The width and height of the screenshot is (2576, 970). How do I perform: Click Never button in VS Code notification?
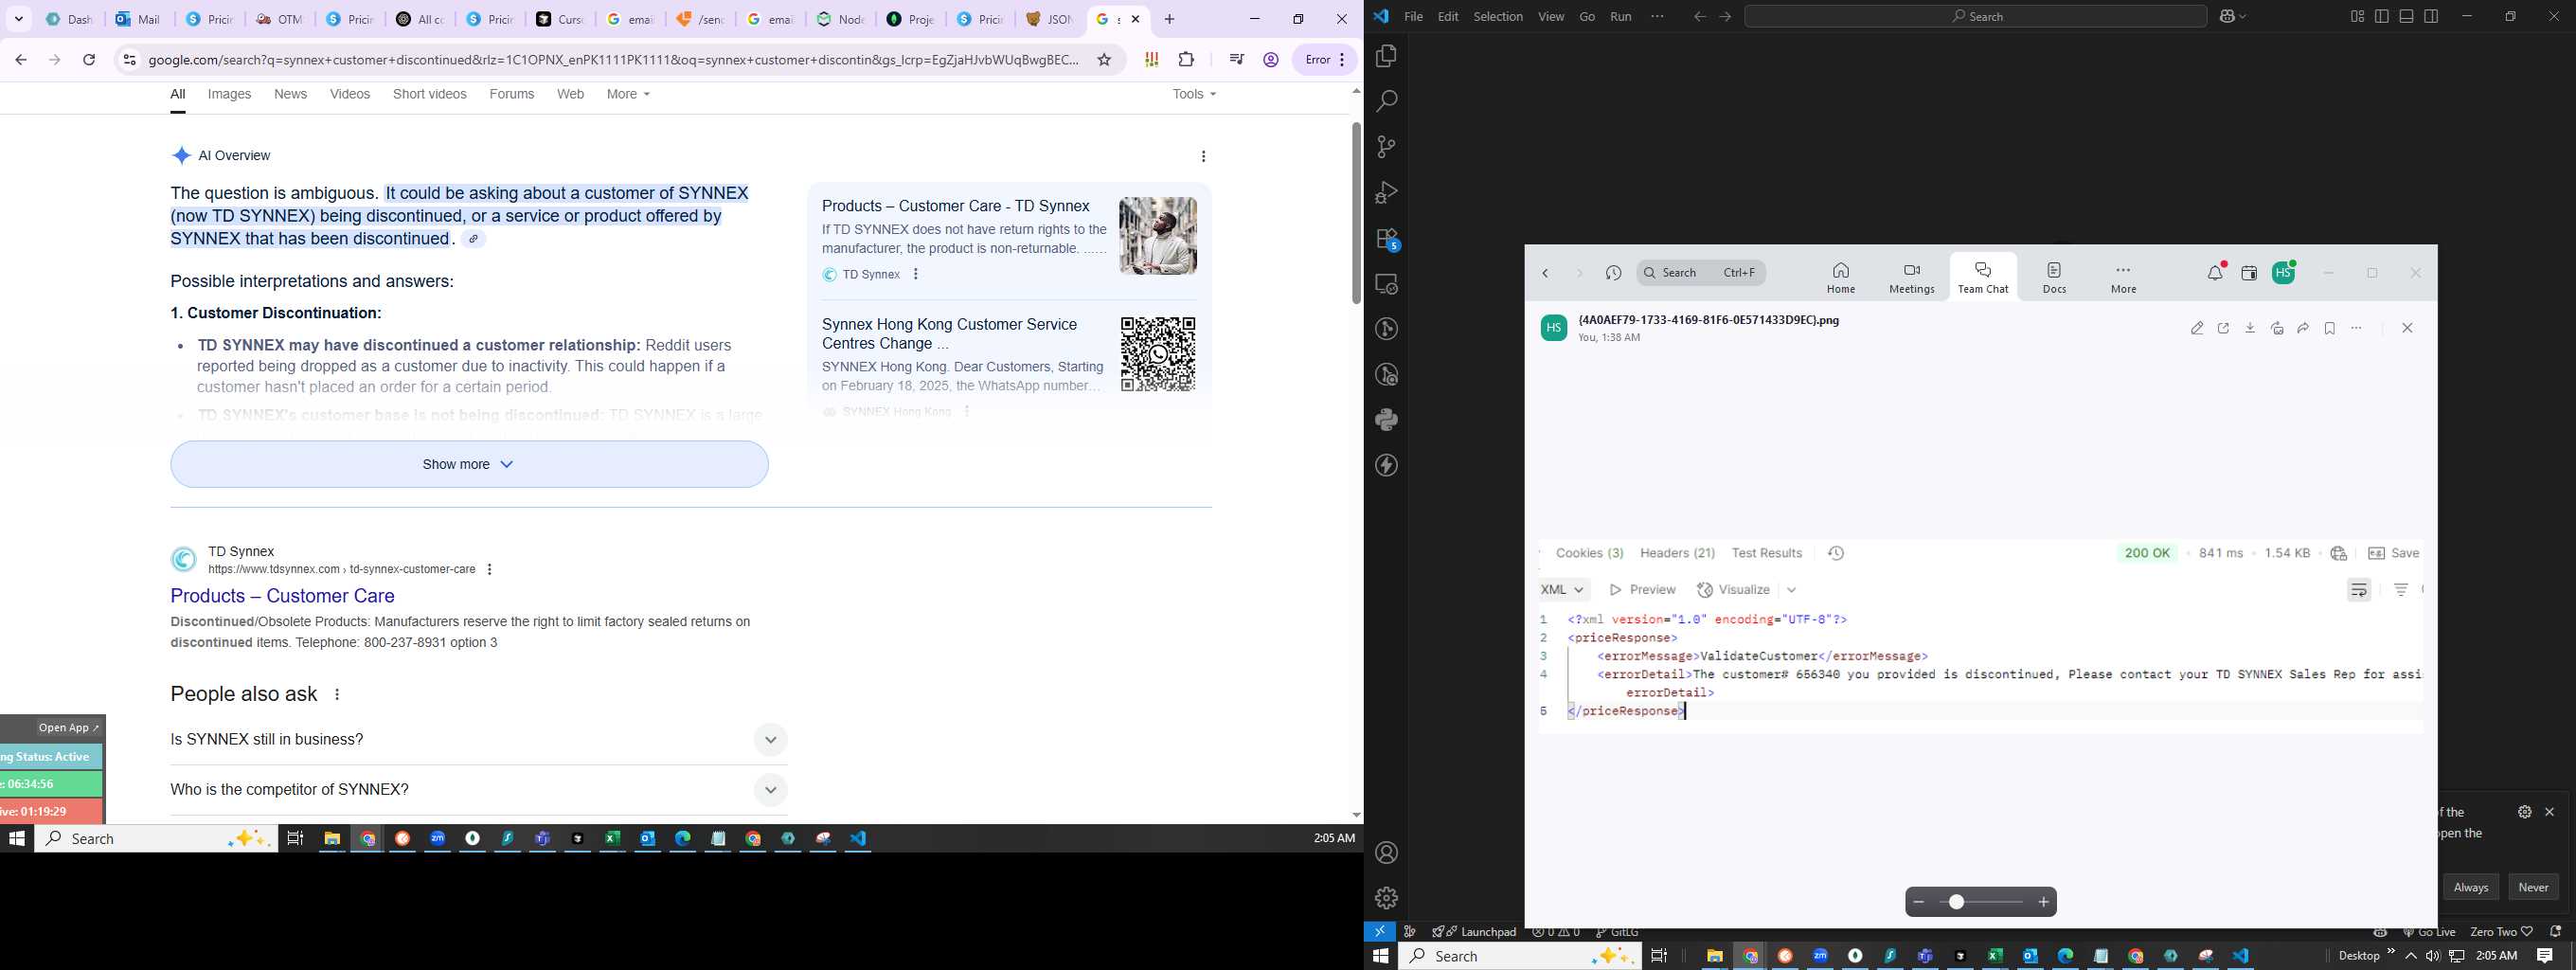tap(2533, 887)
